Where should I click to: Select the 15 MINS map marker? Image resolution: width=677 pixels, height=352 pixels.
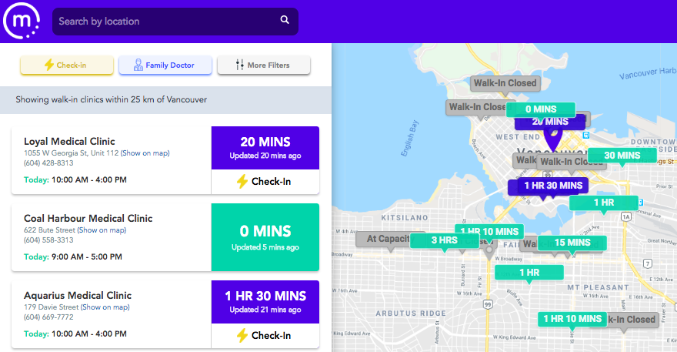[x=572, y=243]
